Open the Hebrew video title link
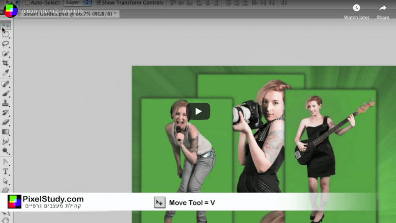 coord(52,11)
